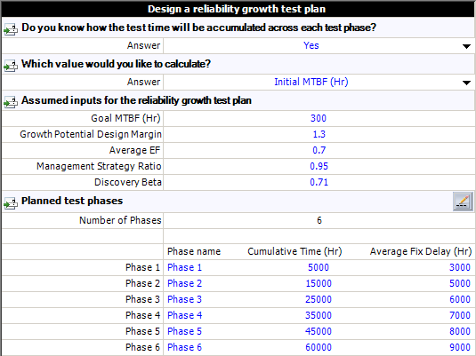Select Phase 3 average fix delay 6000
476x356 pixels.
pos(460,300)
